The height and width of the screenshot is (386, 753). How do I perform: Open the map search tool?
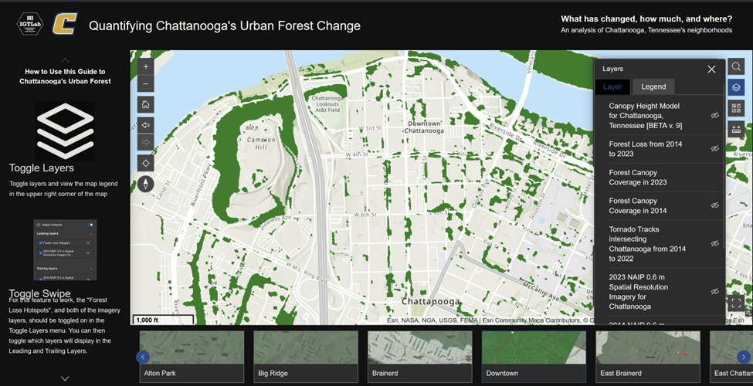pos(736,66)
